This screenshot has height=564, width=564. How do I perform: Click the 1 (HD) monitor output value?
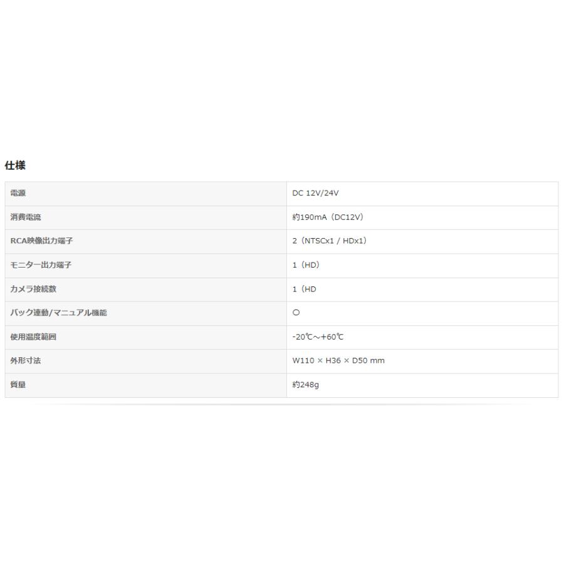point(306,265)
